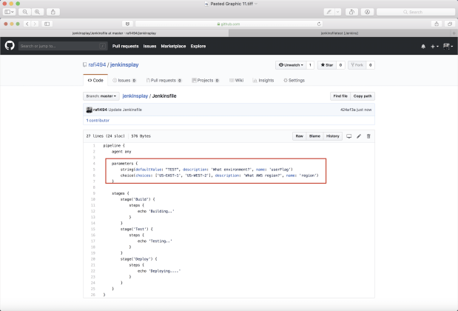Open the jenkinsplay repository link

(124, 65)
